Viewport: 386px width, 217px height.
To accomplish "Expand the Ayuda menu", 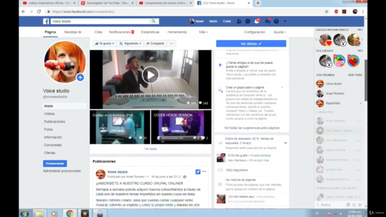I will (280, 32).
